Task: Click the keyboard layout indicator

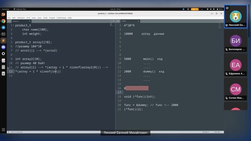Action: [x=202, y=9]
